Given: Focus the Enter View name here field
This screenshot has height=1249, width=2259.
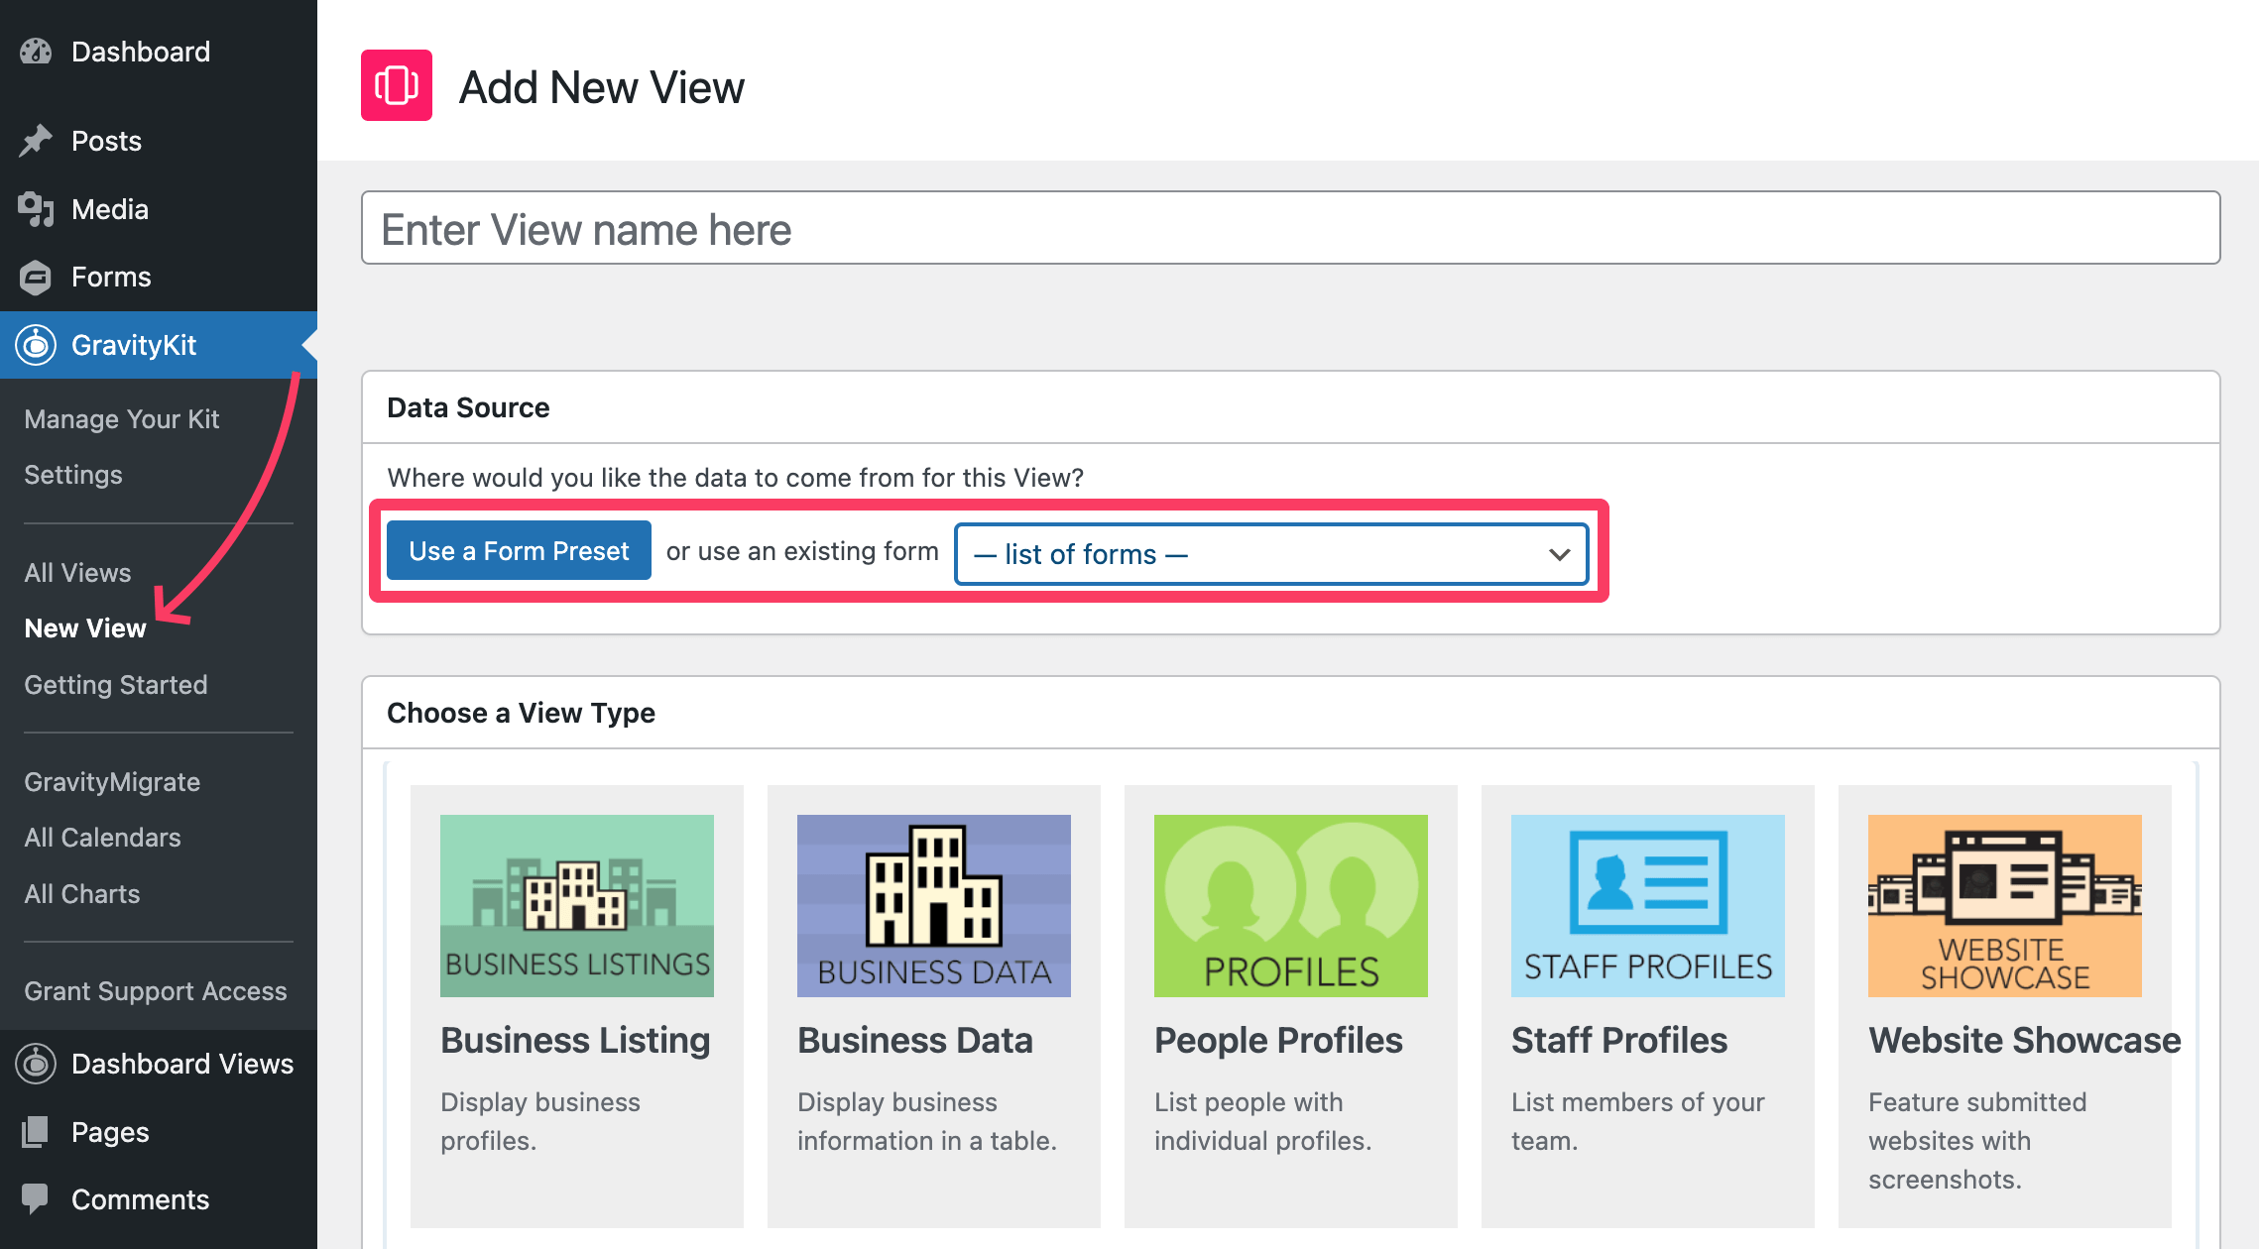Looking at the screenshot, I should 1290,228.
